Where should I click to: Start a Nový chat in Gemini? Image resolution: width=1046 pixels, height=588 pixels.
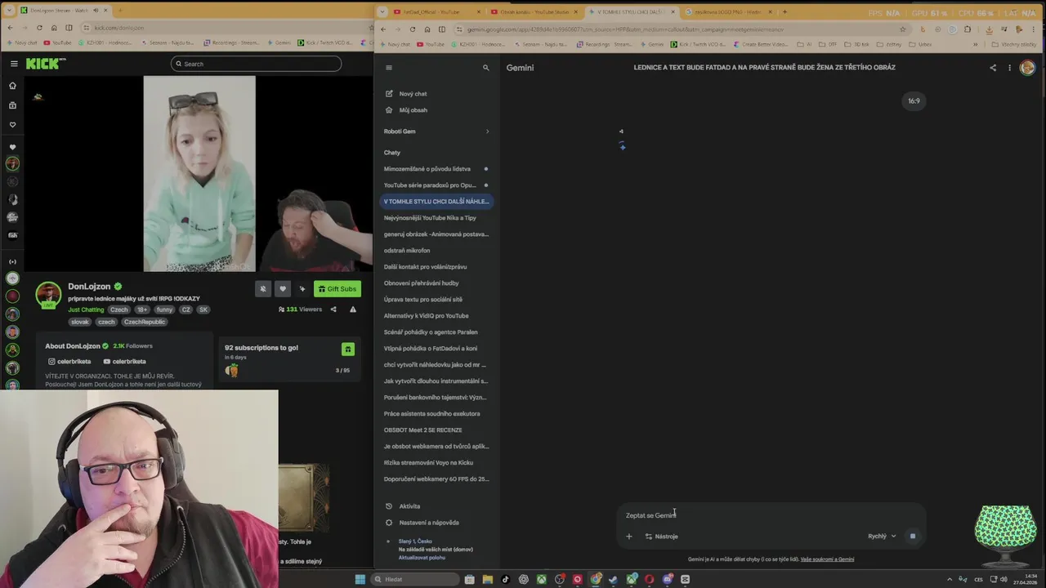click(x=406, y=94)
